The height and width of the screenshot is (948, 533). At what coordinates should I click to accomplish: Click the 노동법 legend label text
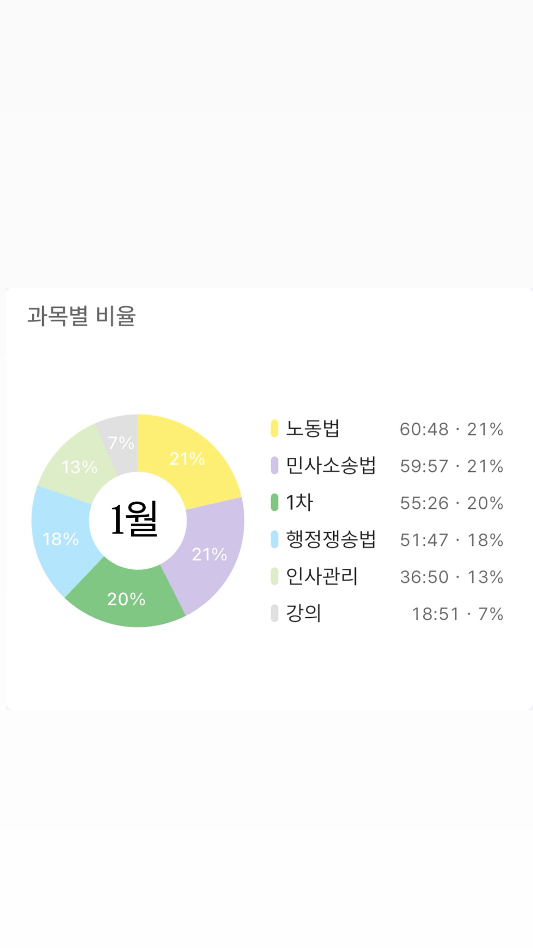313,429
